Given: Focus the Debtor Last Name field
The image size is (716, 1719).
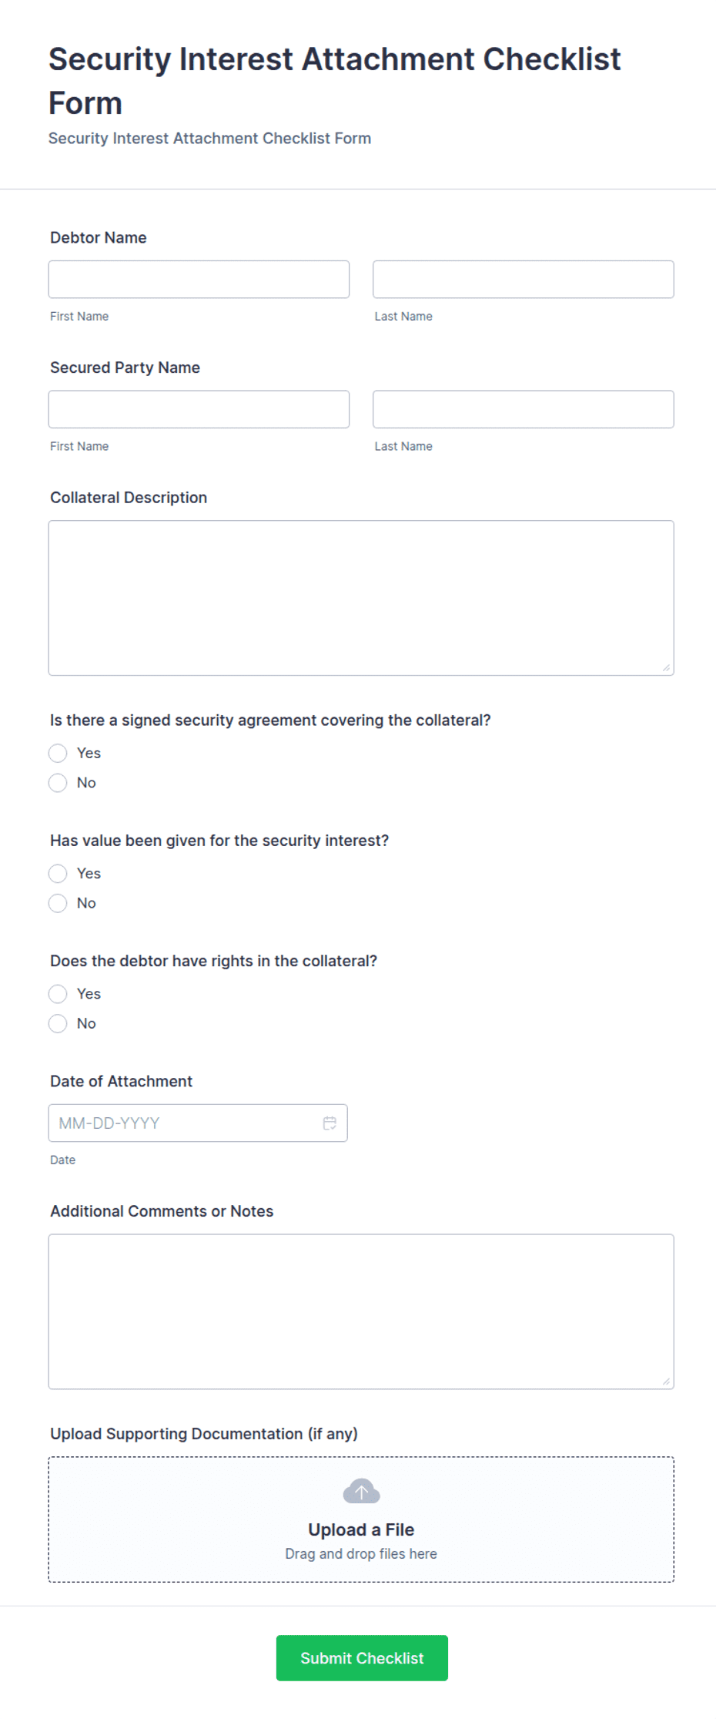Looking at the screenshot, I should point(524,279).
